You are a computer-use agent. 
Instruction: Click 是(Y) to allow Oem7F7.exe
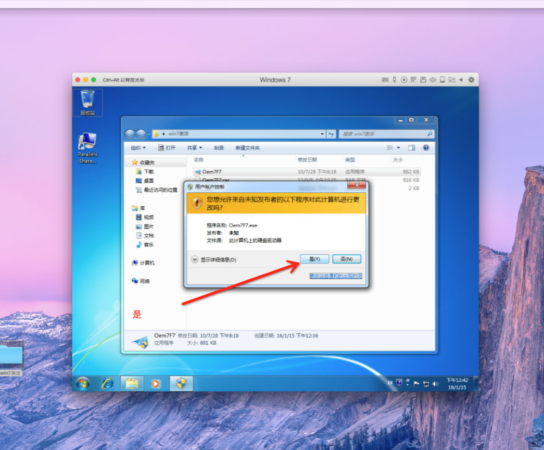(x=314, y=259)
